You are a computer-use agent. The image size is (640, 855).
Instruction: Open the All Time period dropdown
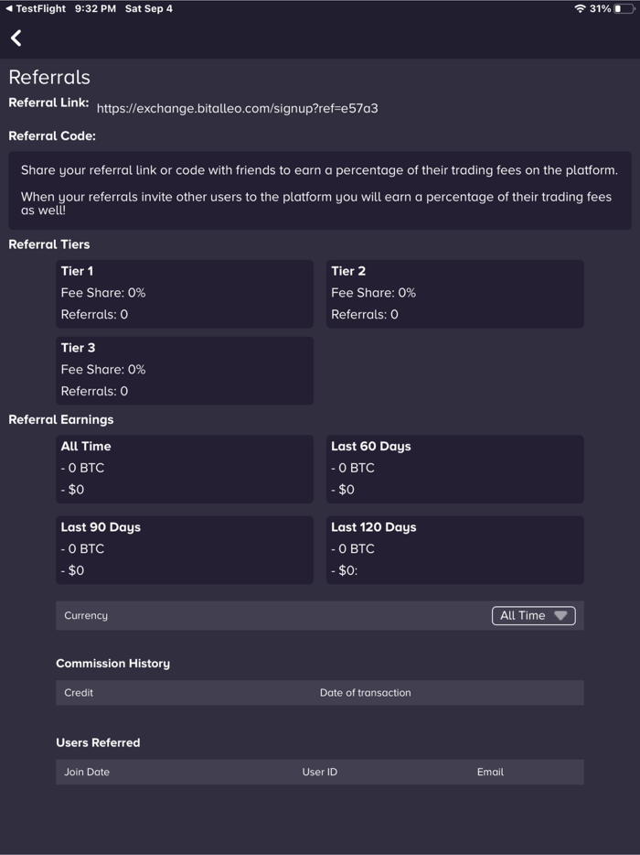coord(534,616)
